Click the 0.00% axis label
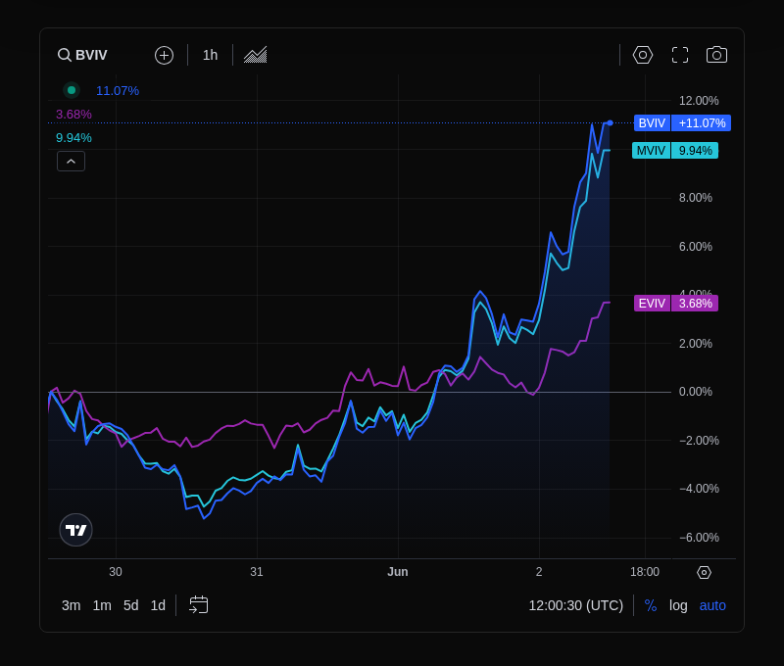 pos(696,392)
